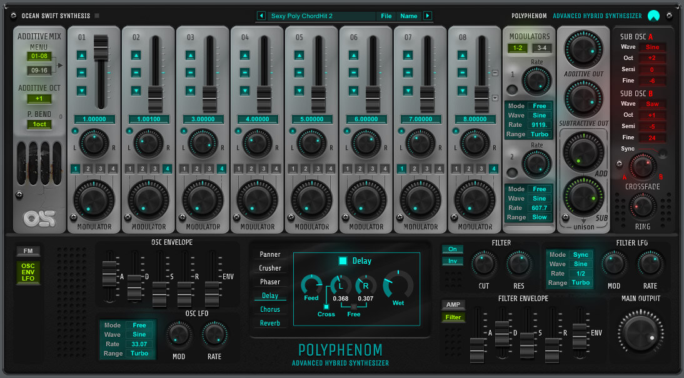Click the Name button
The image size is (684, 378).
[x=409, y=16]
